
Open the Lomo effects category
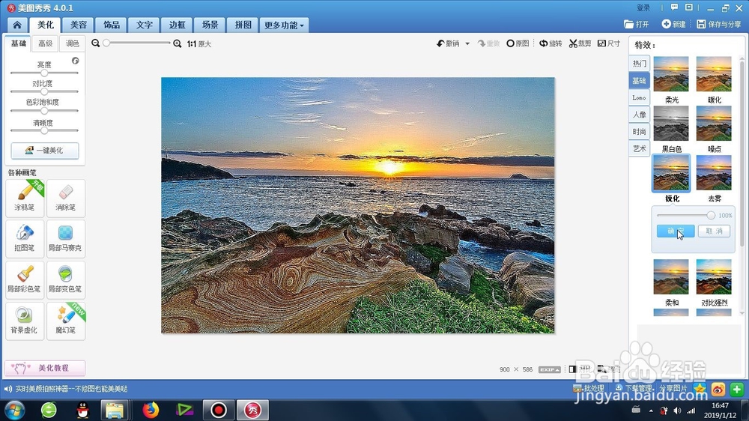point(639,97)
